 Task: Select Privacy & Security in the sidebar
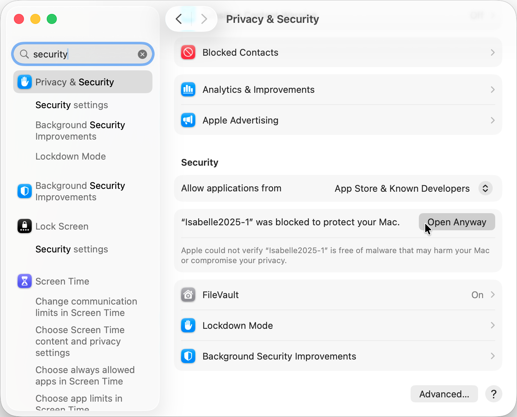point(83,82)
